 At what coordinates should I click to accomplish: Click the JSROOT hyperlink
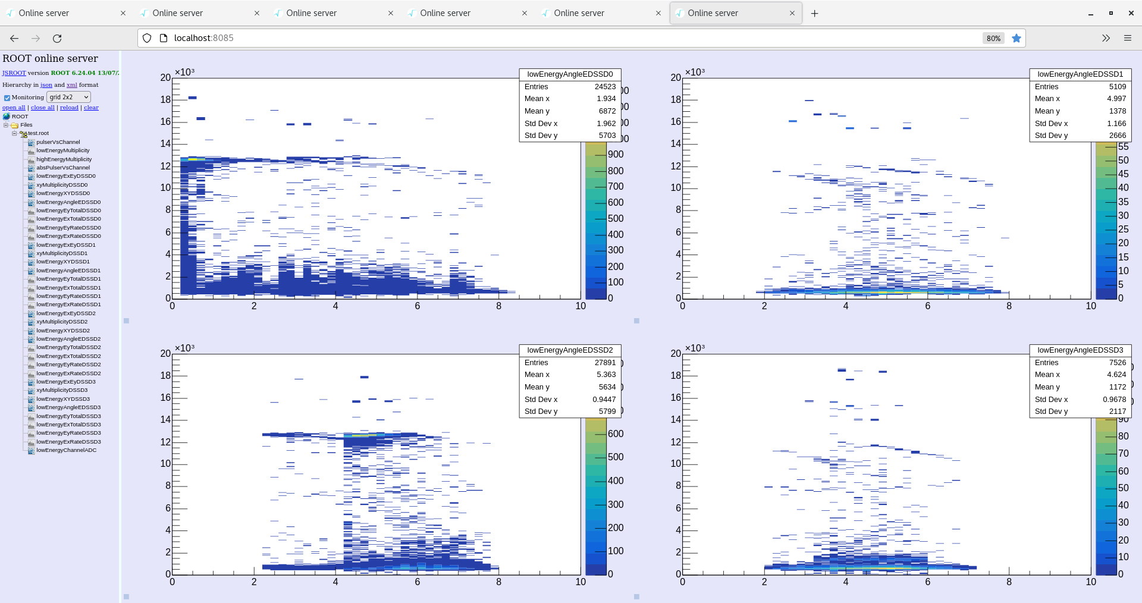click(13, 73)
